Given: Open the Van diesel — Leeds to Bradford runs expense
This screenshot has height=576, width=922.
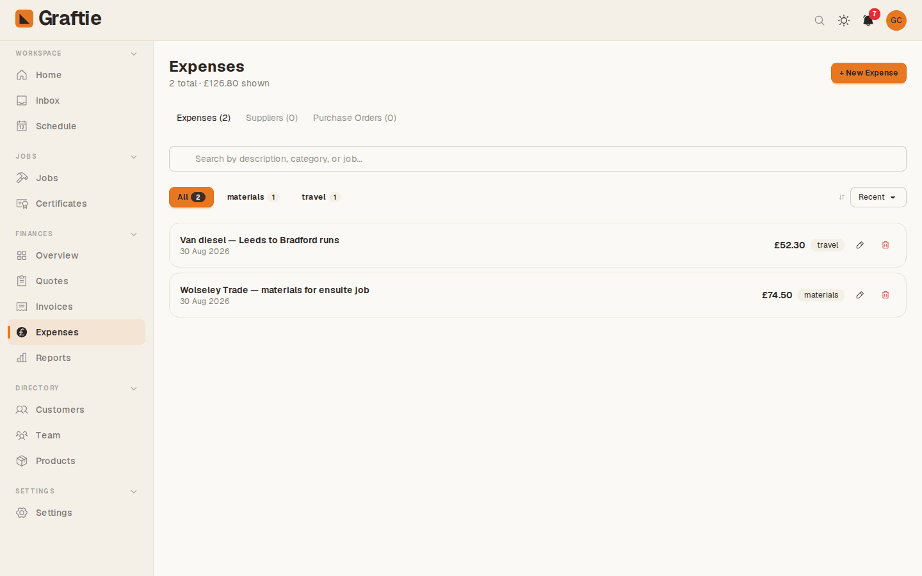Looking at the screenshot, I should pos(538,245).
